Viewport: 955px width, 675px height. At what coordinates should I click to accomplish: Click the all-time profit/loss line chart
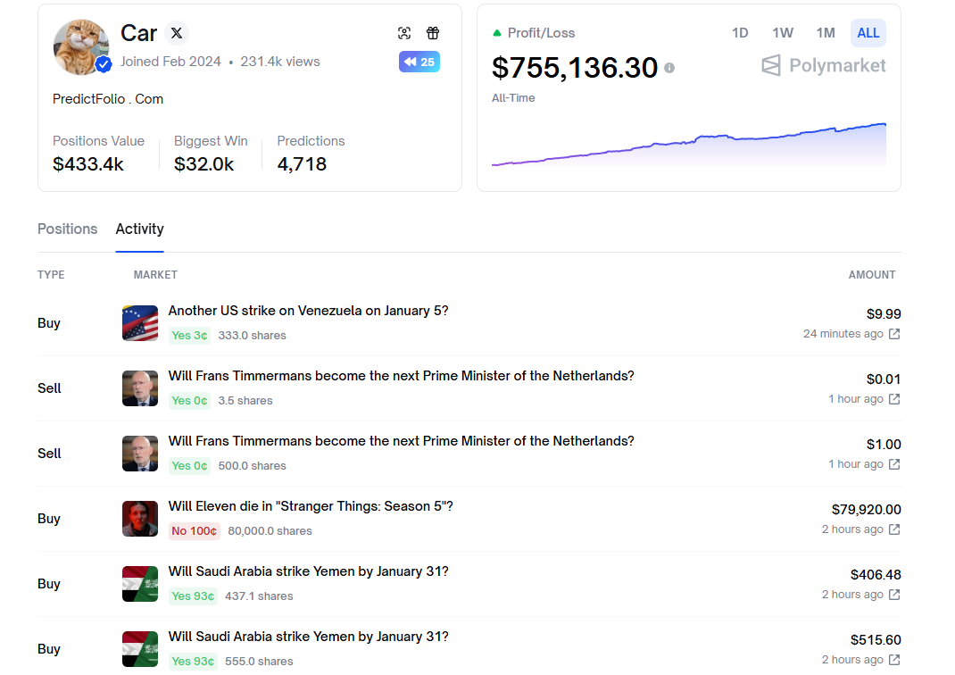click(688, 146)
